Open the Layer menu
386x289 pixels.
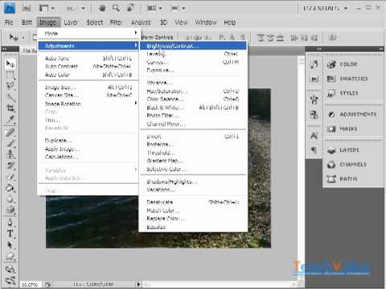click(71, 22)
